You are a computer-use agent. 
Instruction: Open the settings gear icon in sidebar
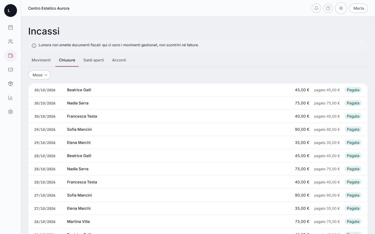tap(11, 112)
